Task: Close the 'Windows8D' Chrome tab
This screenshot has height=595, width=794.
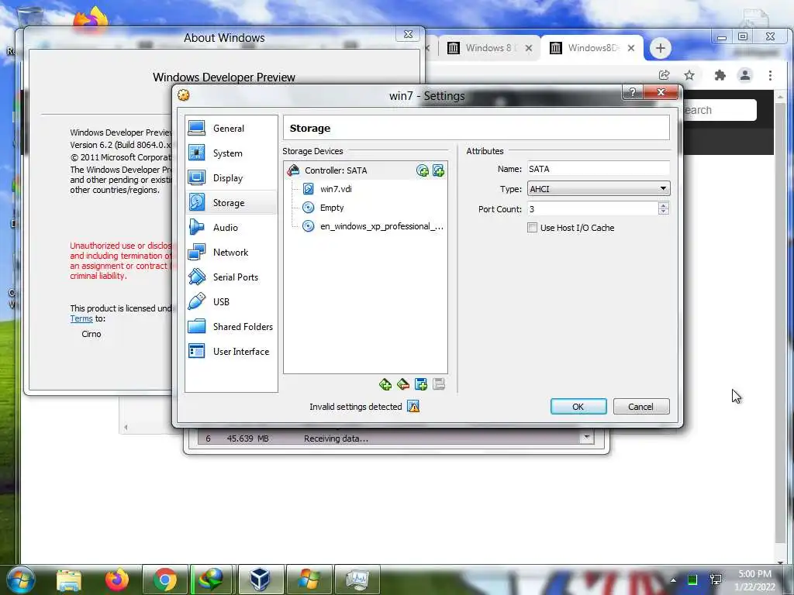Action: coord(631,48)
